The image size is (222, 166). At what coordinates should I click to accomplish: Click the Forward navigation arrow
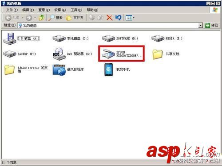click(29, 18)
